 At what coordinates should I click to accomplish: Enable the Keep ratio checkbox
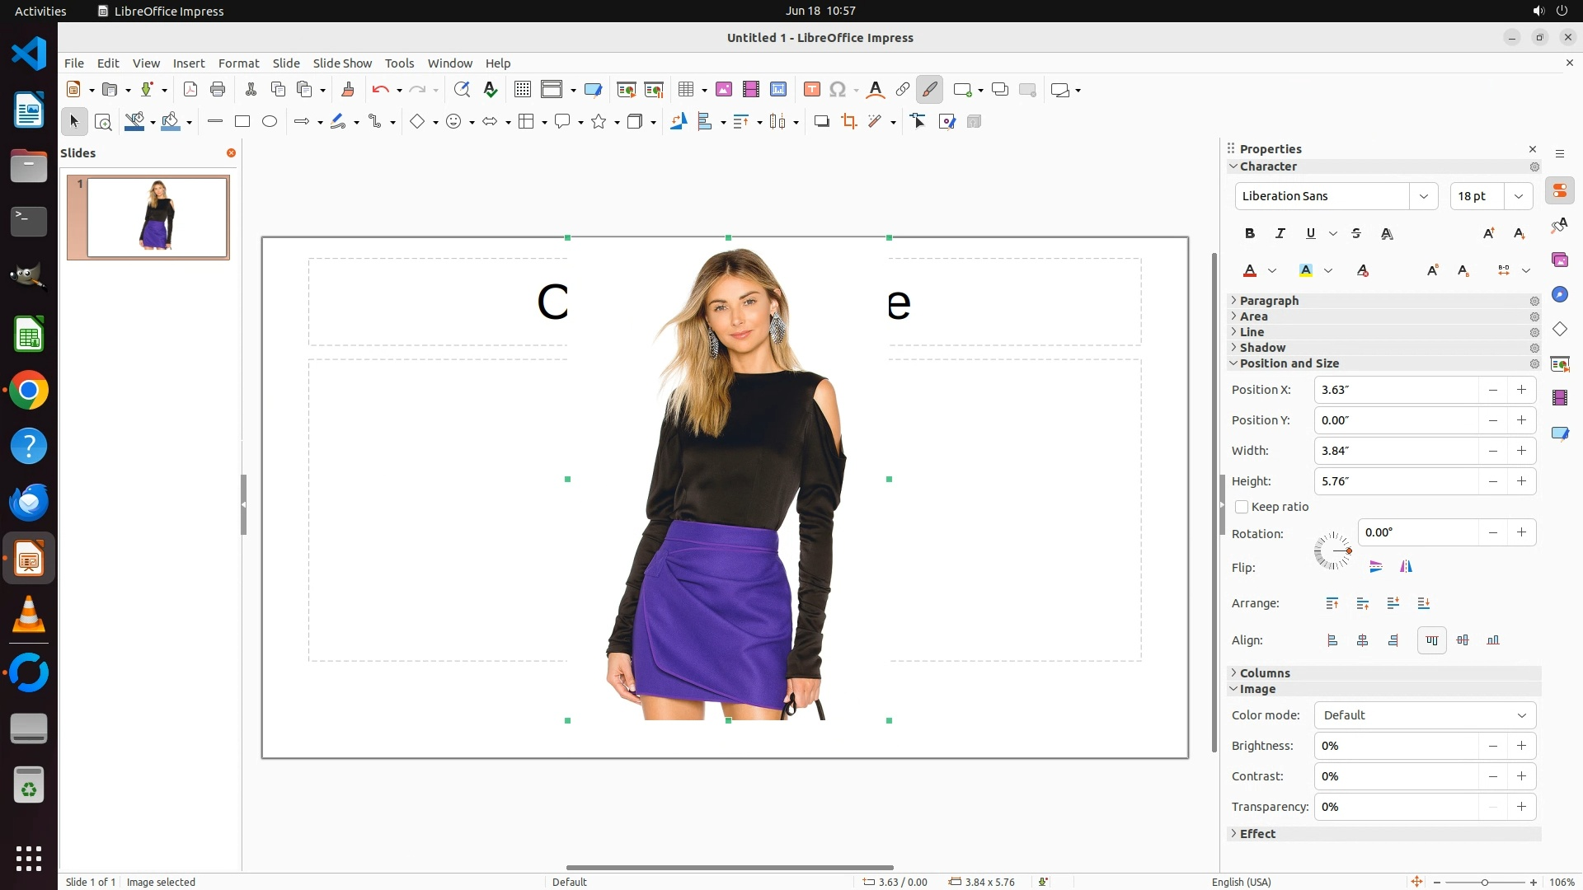click(1242, 508)
